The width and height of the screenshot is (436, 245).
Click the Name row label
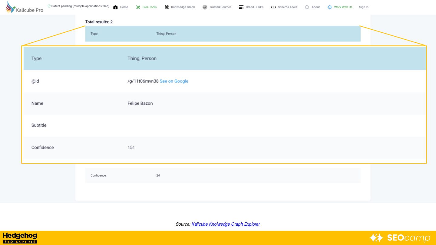(x=37, y=103)
